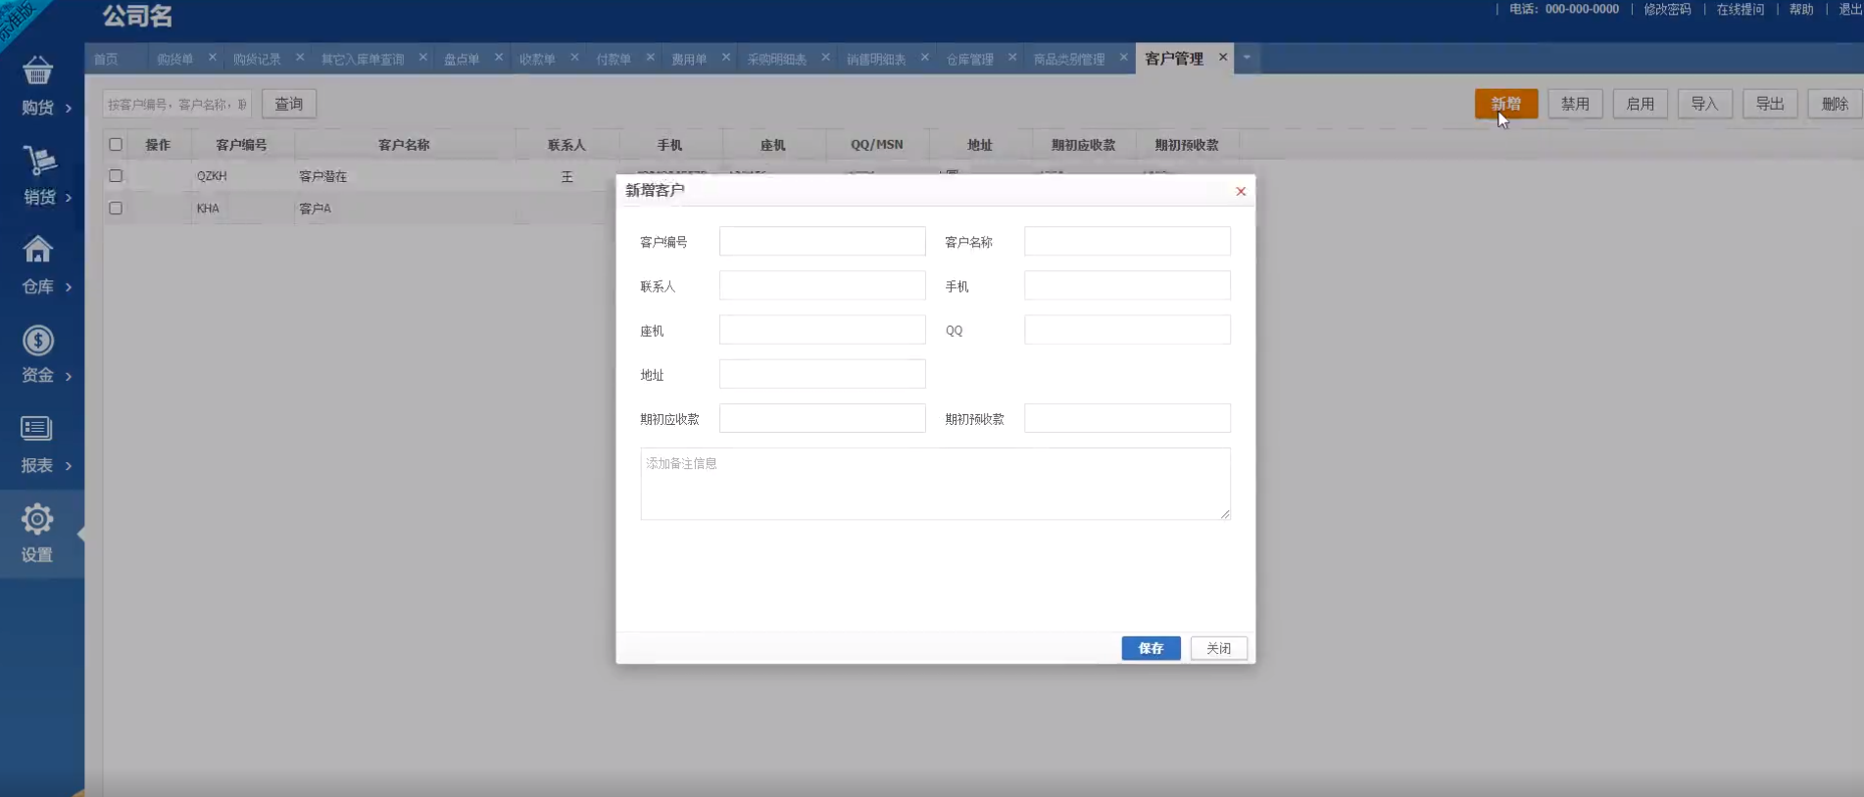Switch to the 仓库管理 tab
The image size is (1864, 797).
969,60
